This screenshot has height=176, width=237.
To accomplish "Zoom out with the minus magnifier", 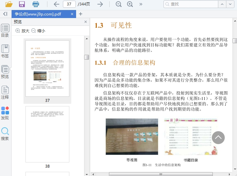I will click(x=119, y=4).
